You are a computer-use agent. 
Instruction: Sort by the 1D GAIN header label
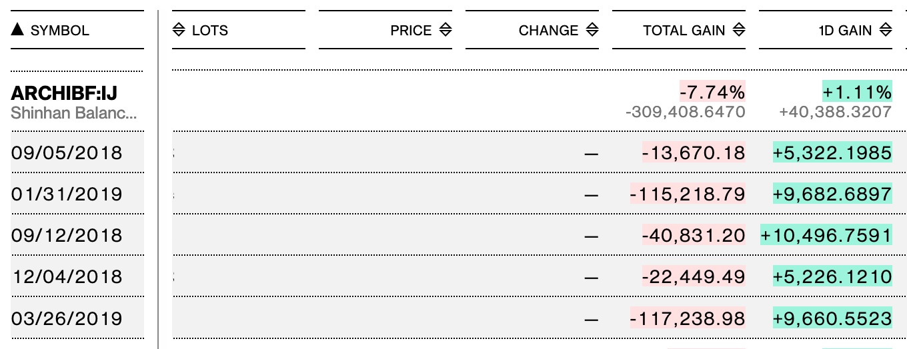(844, 31)
